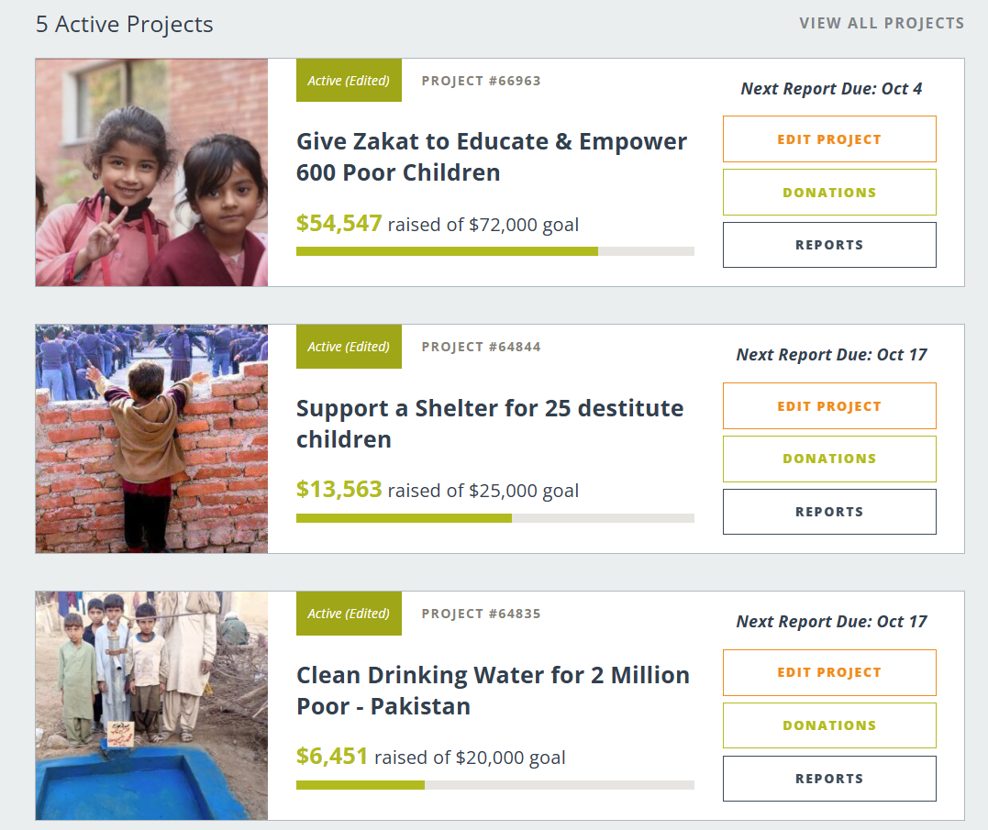Click the $13,563 fundraising progress bar
This screenshot has height=830, width=988.
point(494,518)
